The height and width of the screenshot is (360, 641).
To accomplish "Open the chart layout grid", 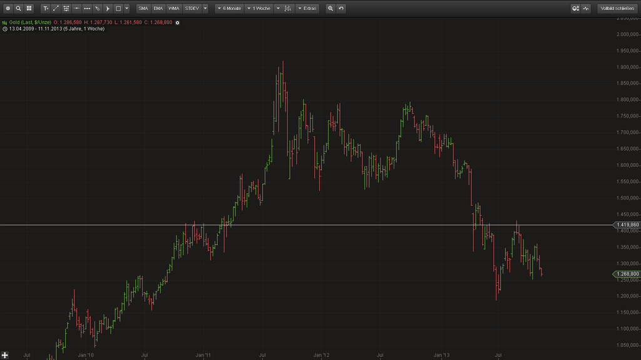I will tap(29, 8).
